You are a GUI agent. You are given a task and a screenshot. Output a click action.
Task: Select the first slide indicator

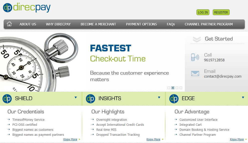[169, 88]
